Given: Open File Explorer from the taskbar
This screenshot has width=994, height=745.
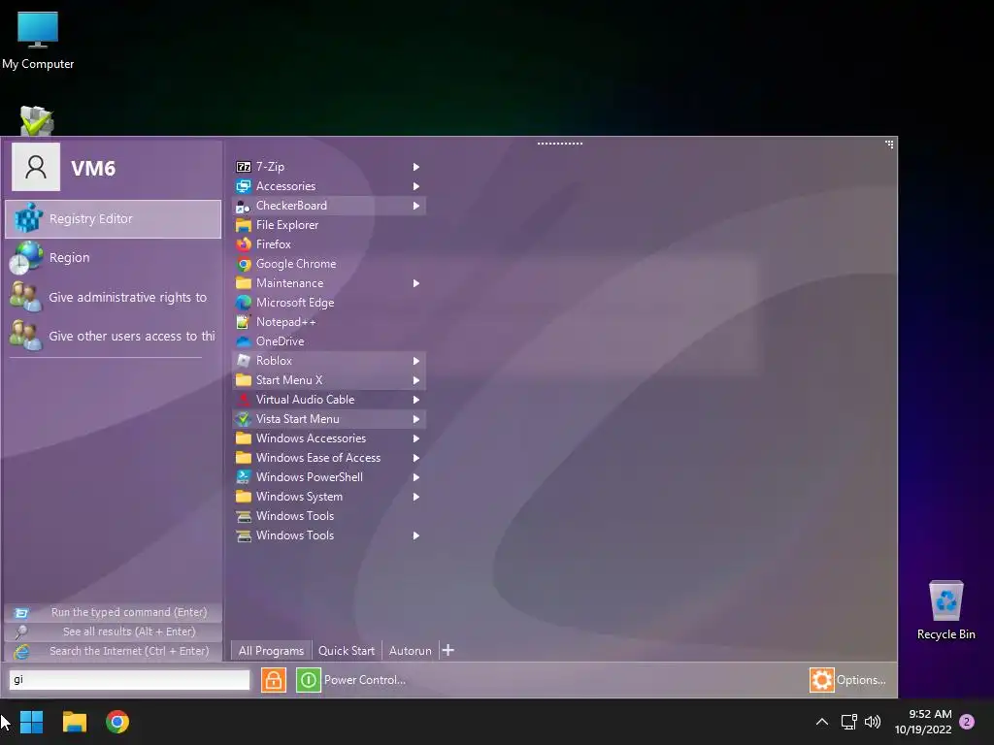Looking at the screenshot, I should coord(74,722).
